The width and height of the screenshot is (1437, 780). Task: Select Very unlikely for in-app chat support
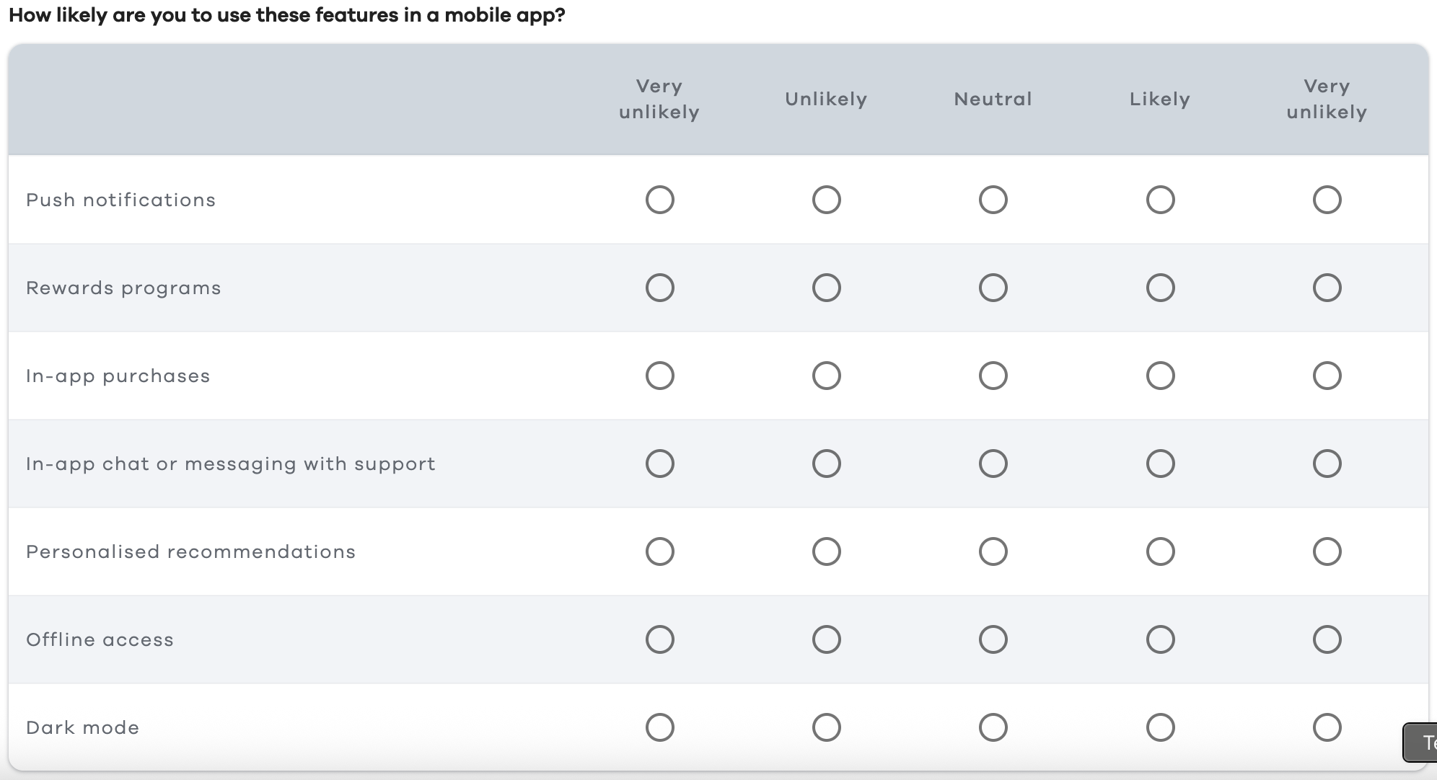coord(660,464)
